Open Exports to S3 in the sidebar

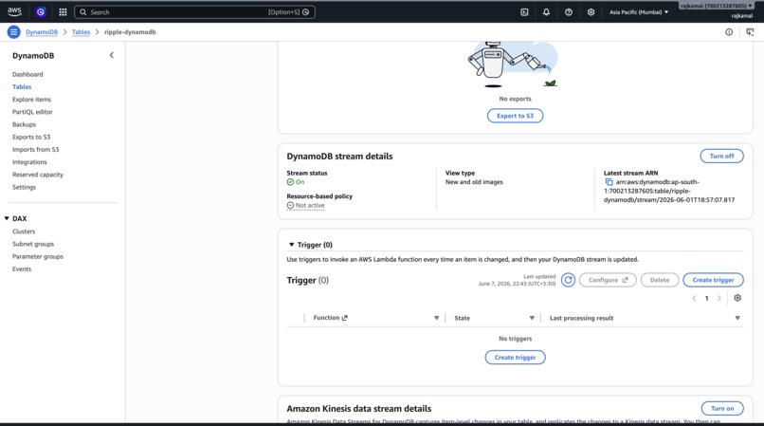pos(31,138)
